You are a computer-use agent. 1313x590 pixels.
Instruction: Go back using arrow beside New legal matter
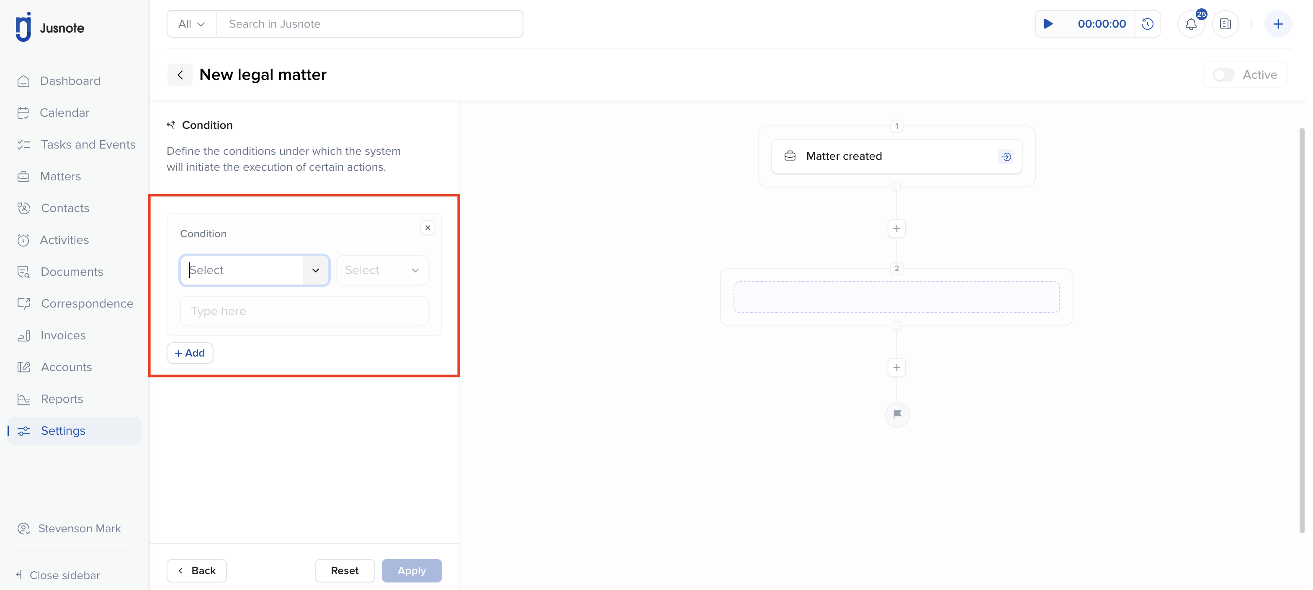(180, 75)
